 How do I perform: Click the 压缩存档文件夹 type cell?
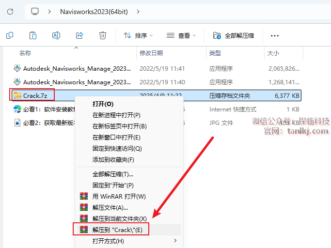point(229,96)
